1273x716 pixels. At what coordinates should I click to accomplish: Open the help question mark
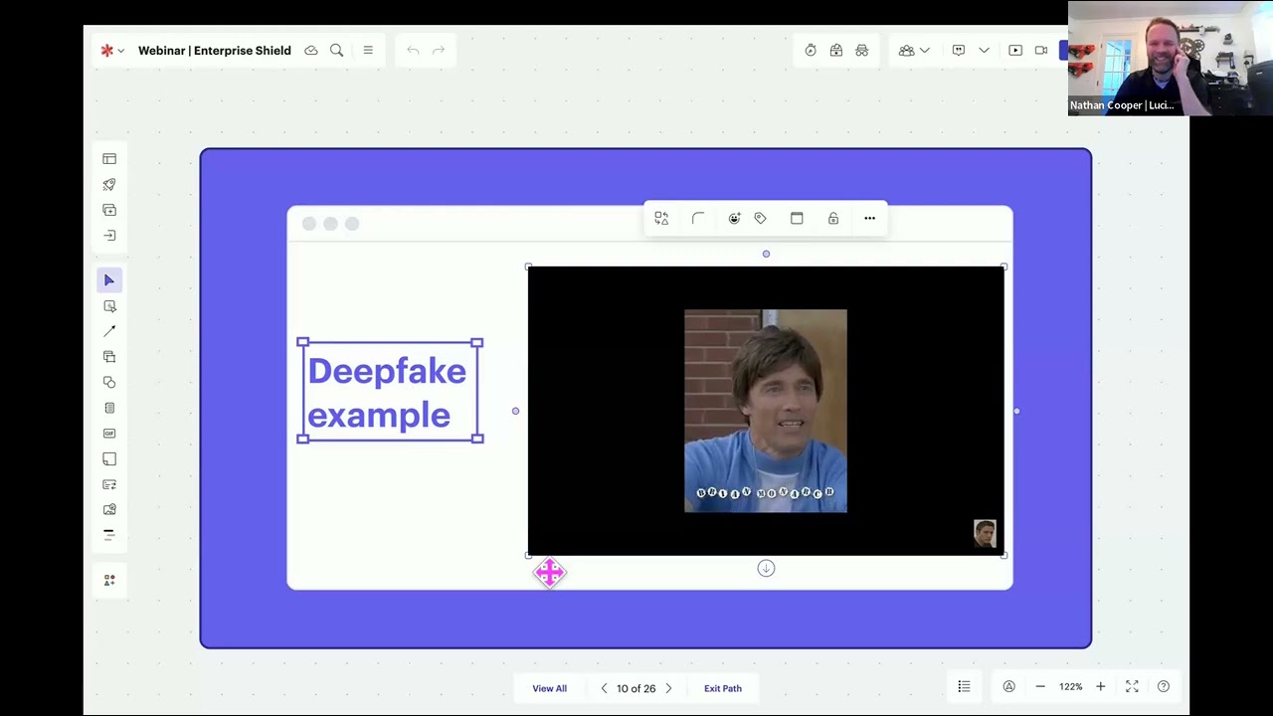[x=1164, y=687]
